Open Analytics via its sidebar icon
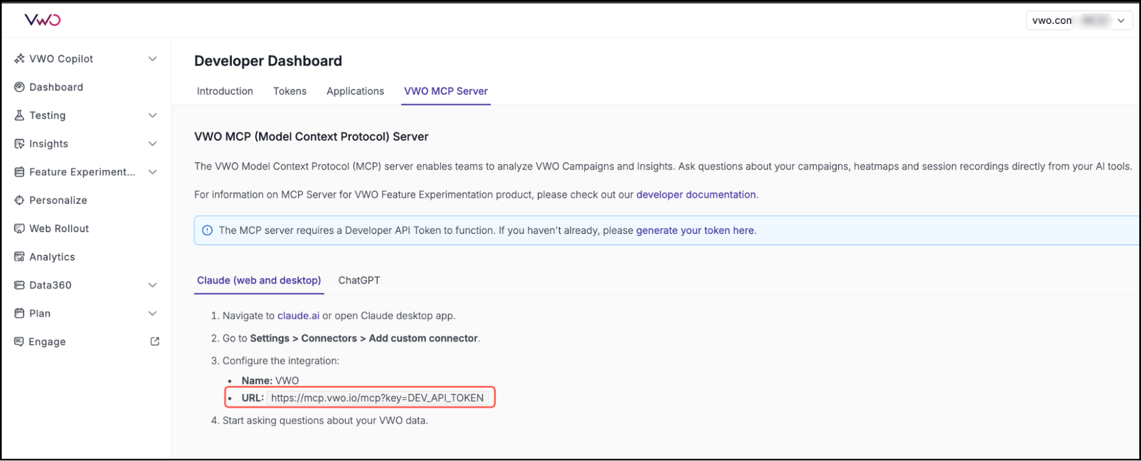This screenshot has width=1141, height=461. pos(19,256)
